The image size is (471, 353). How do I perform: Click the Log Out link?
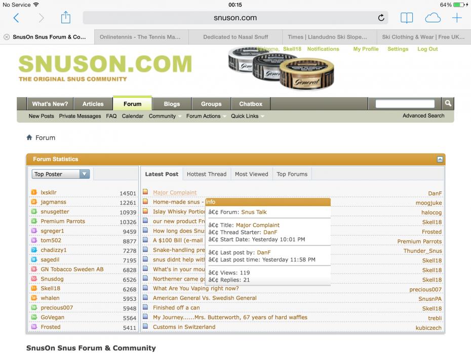(427, 49)
